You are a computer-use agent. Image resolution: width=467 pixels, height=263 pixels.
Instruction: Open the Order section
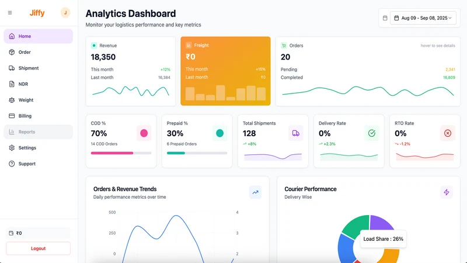pyautogui.click(x=38, y=52)
